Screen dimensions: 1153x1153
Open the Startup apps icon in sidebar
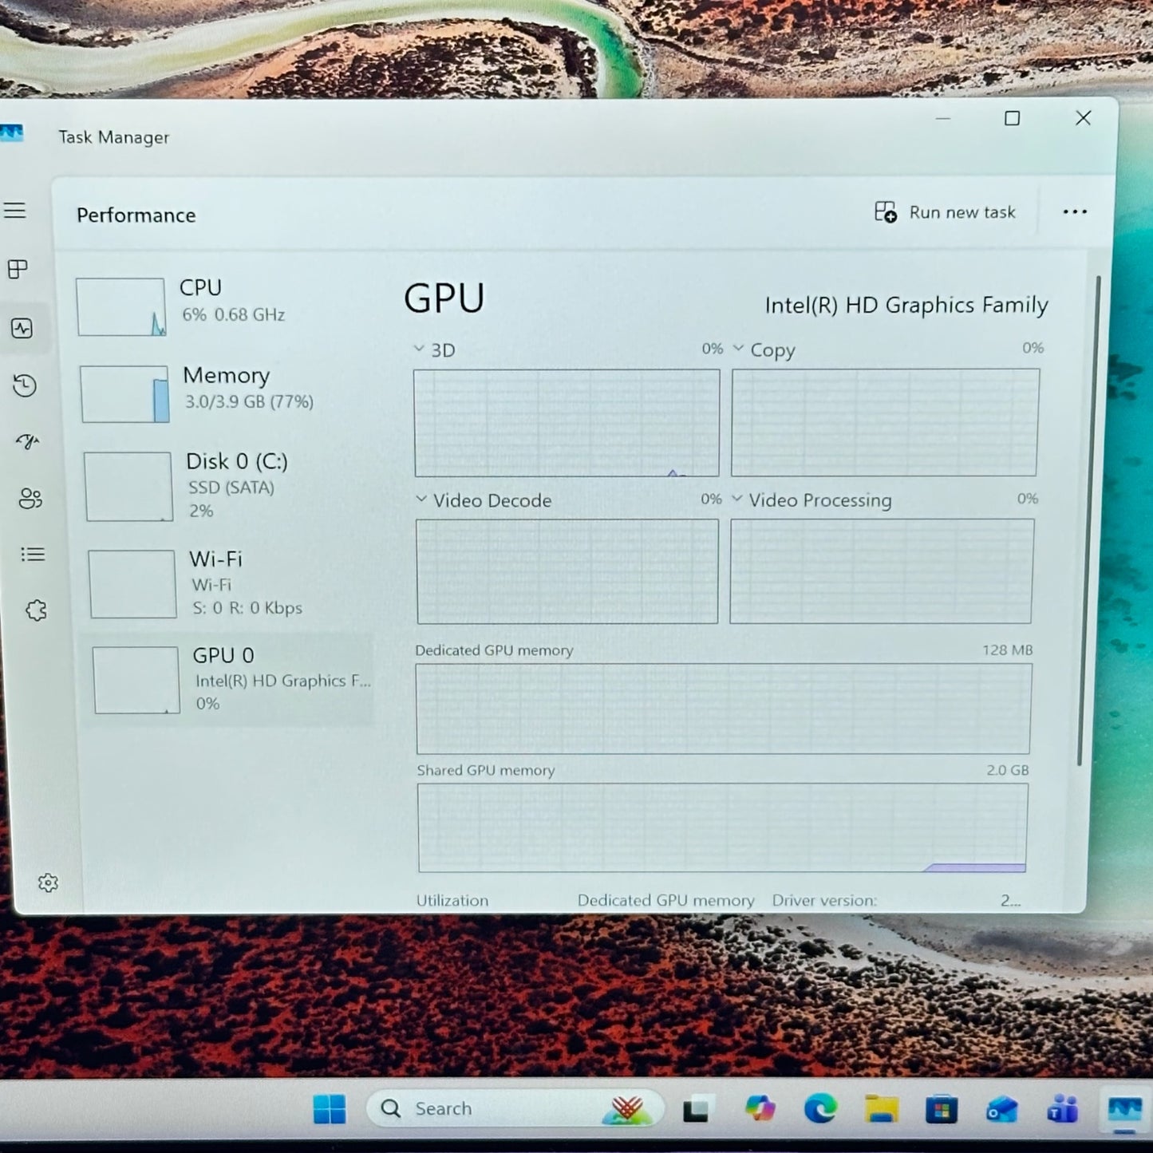coord(28,442)
